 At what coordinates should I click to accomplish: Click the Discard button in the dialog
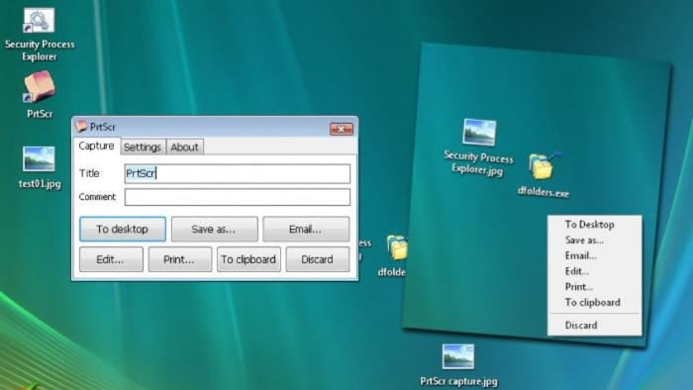point(318,259)
